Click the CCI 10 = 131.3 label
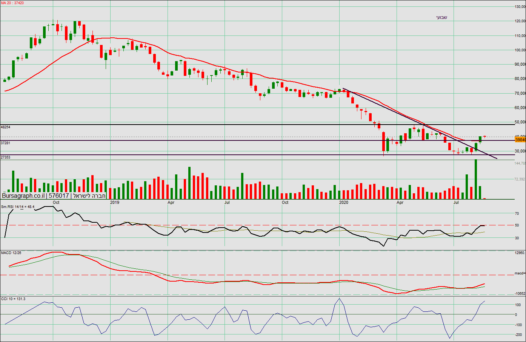Viewport: 526px width, 342px height. [13, 299]
